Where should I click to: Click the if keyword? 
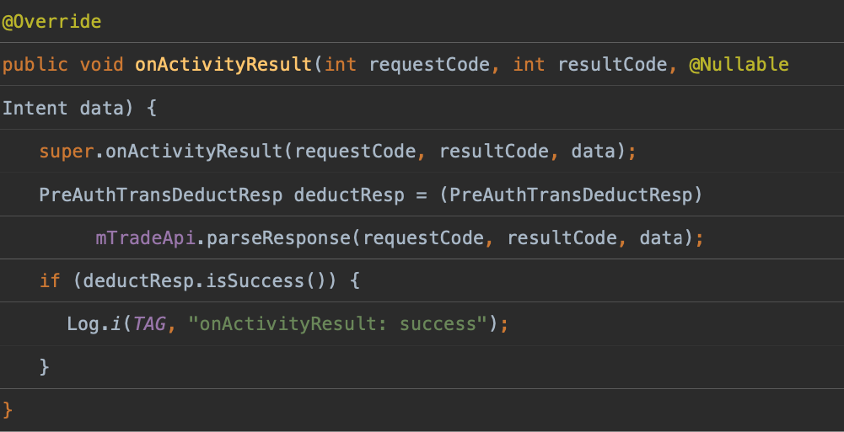click(50, 280)
